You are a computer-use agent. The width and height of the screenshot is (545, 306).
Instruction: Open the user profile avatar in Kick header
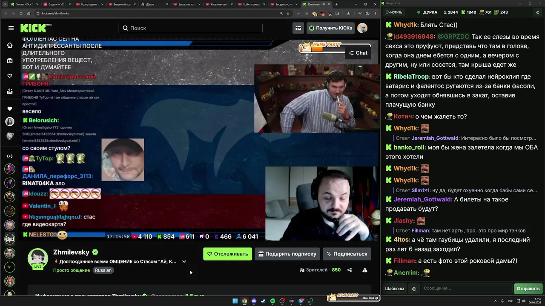362,28
